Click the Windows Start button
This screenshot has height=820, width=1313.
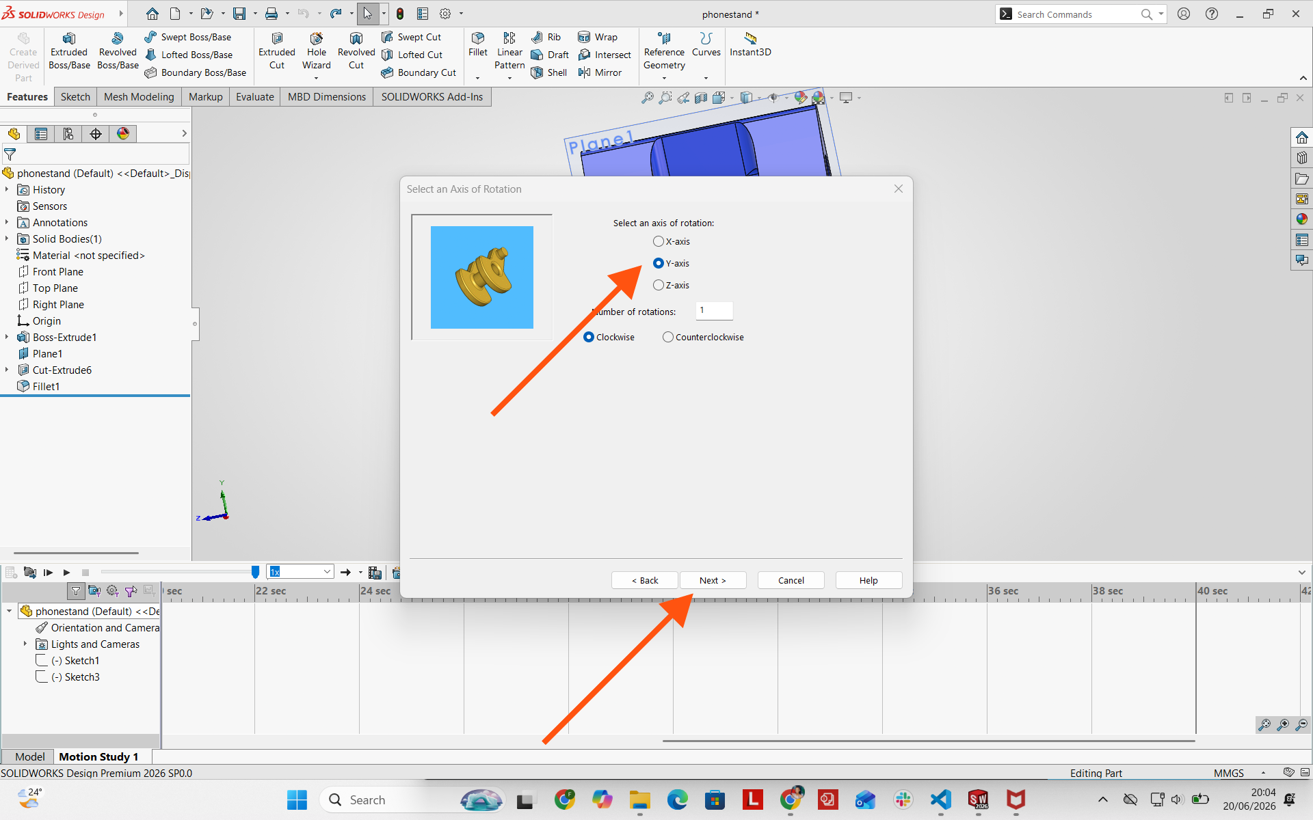point(297,799)
